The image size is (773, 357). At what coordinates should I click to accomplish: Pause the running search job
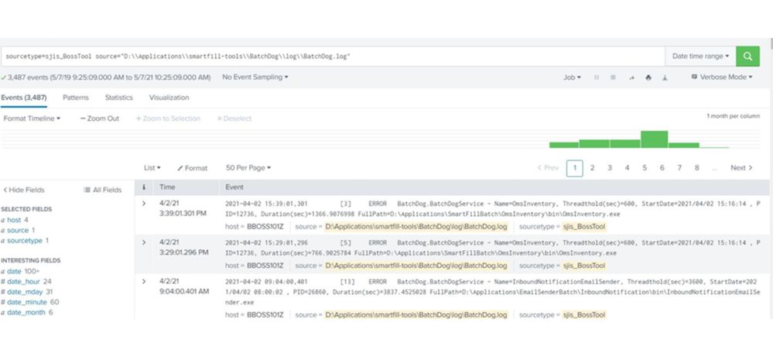(x=596, y=77)
